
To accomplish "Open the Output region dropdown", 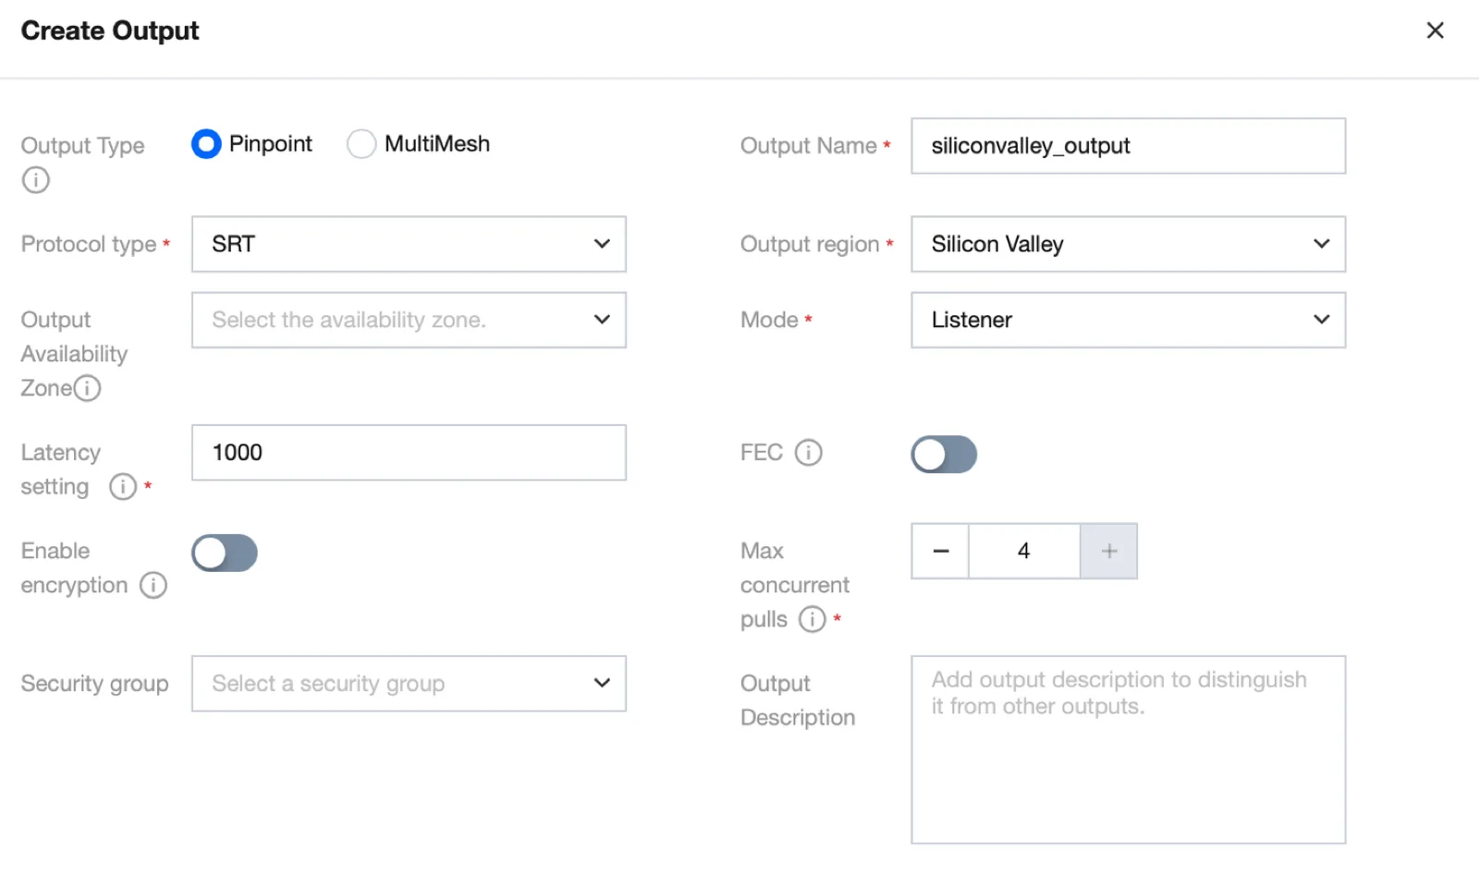I will 1128,244.
